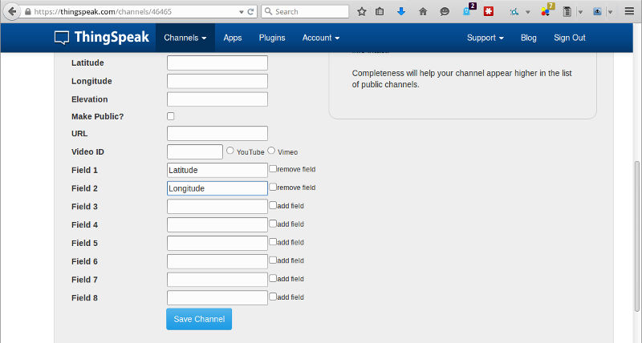Image resolution: width=642 pixels, height=343 pixels.
Task: Open dropdown arrow beside teal network icon
Action: click(528, 12)
